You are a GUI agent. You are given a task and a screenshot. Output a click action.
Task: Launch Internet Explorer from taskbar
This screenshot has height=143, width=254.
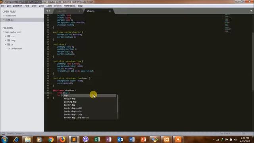click(x=16, y=139)
